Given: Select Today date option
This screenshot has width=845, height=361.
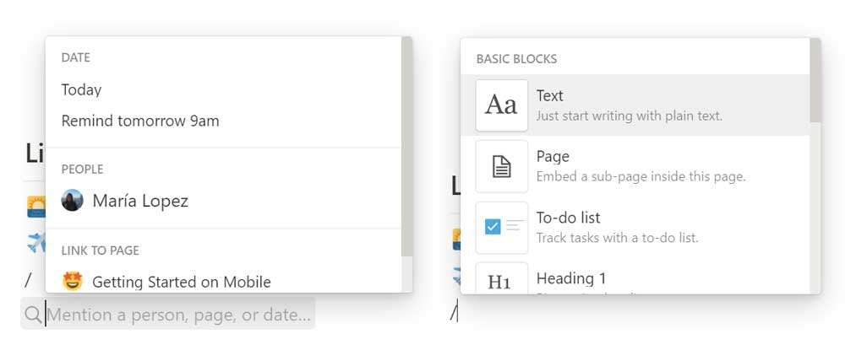Looking at the screenshot, I should click(81, 89).
